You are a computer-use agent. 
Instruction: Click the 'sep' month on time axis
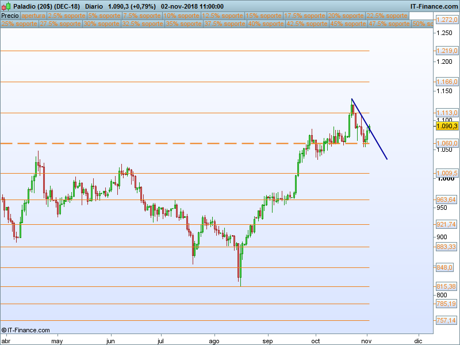(267, 341)
